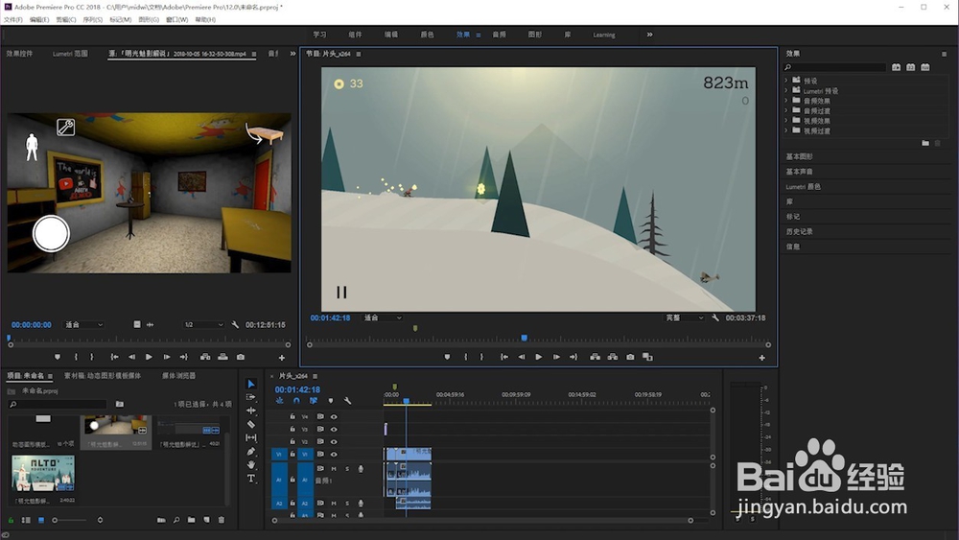Select the Razor tool
The width and height of the screenshot is (959, 540).
coord(250,424)
